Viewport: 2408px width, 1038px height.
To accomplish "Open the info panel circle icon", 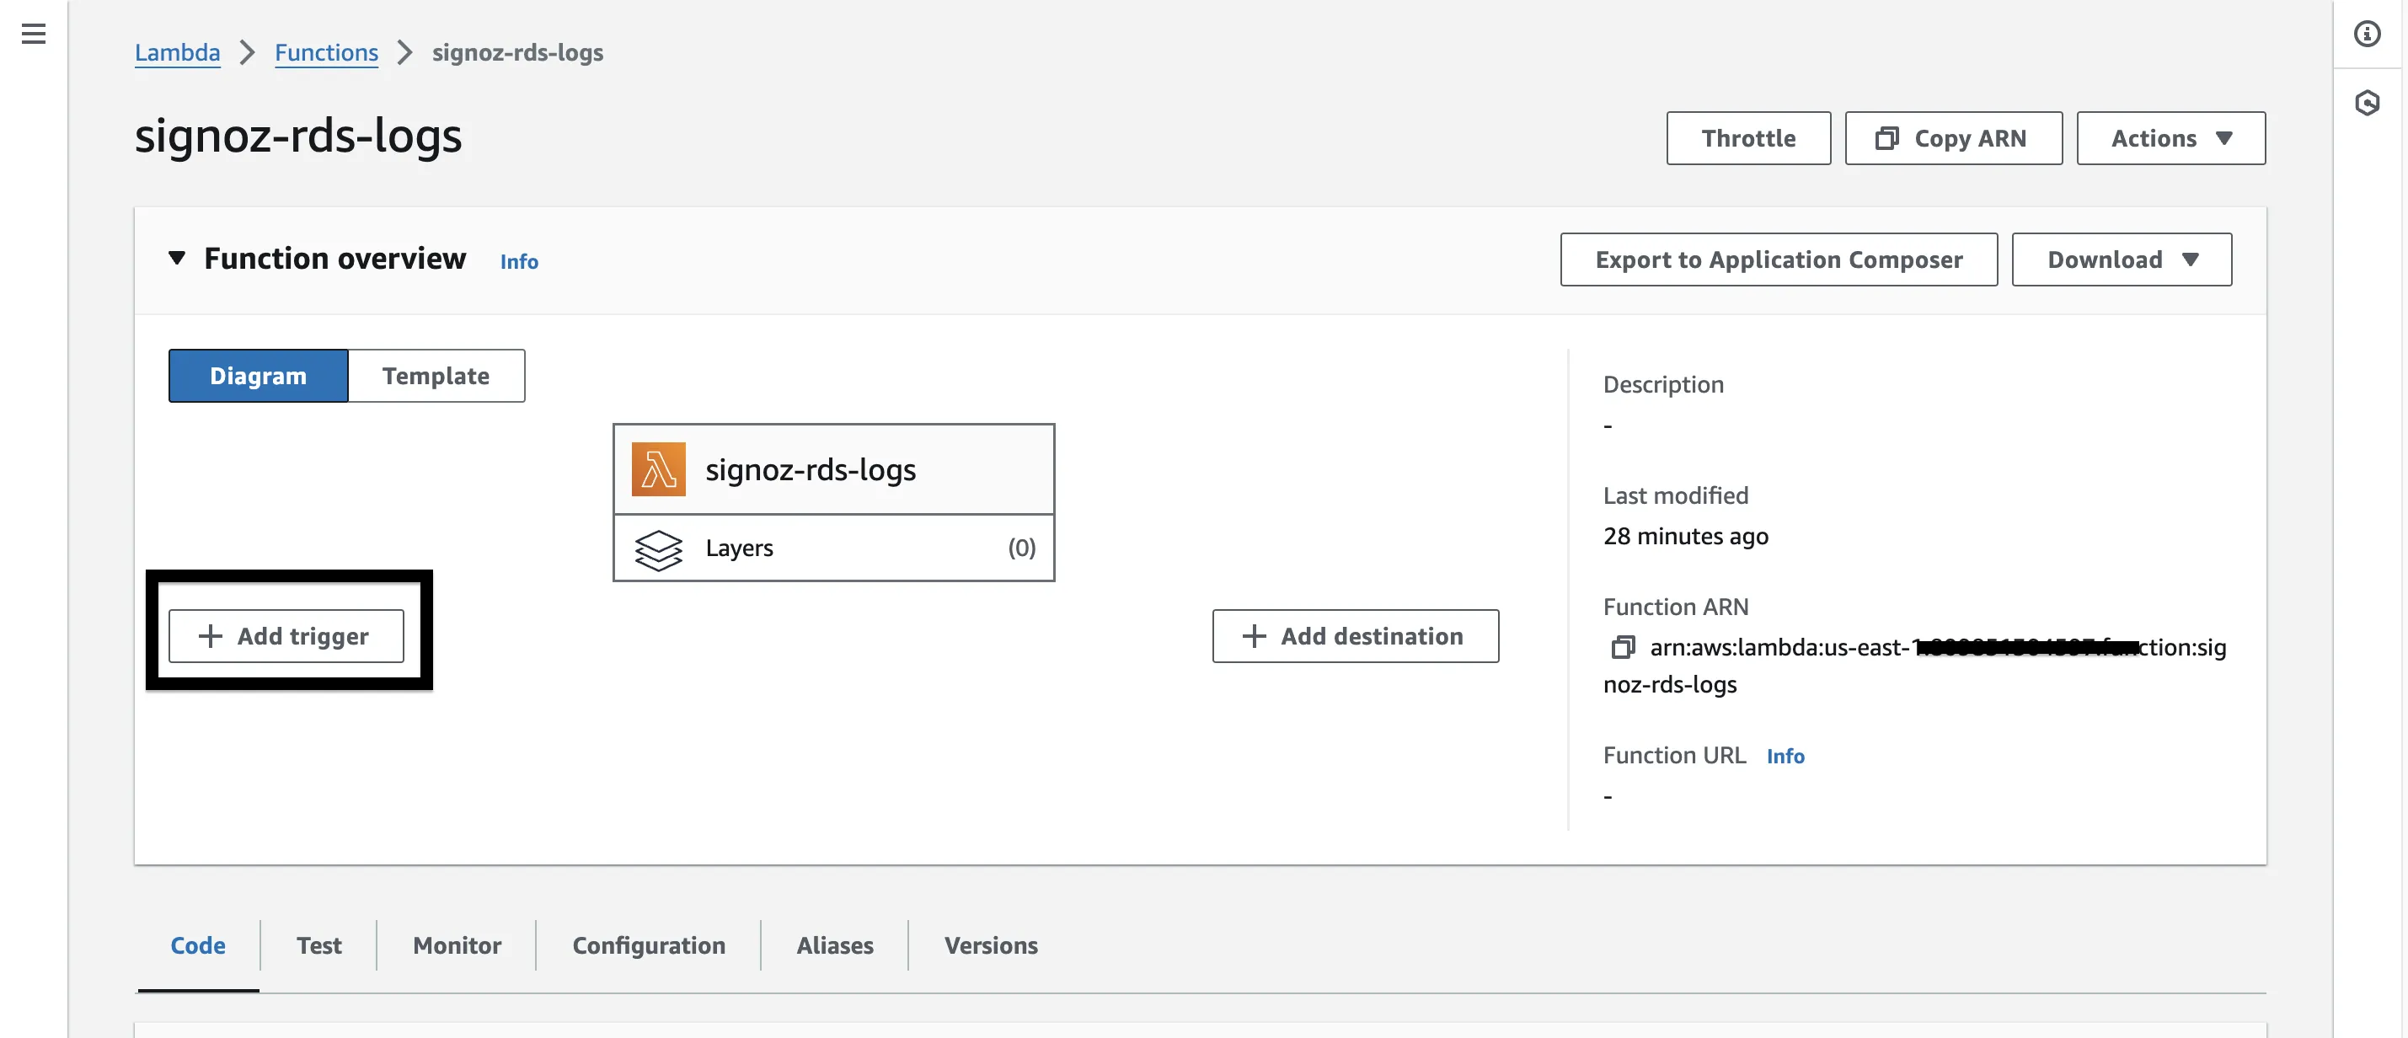I will coord(2366,34).
